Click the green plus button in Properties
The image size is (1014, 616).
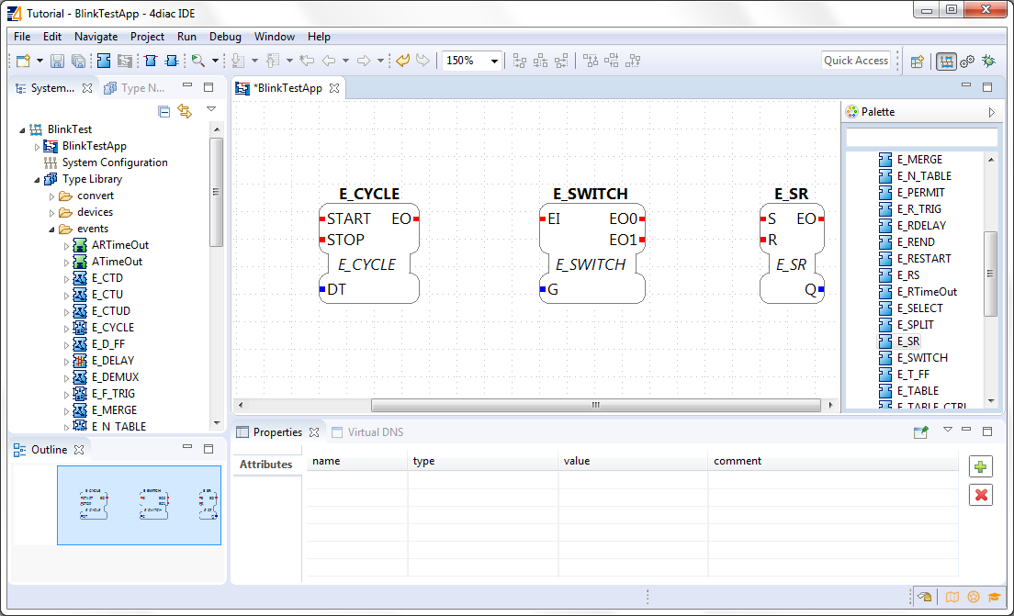pyautogui.click(x=980, y=466)
